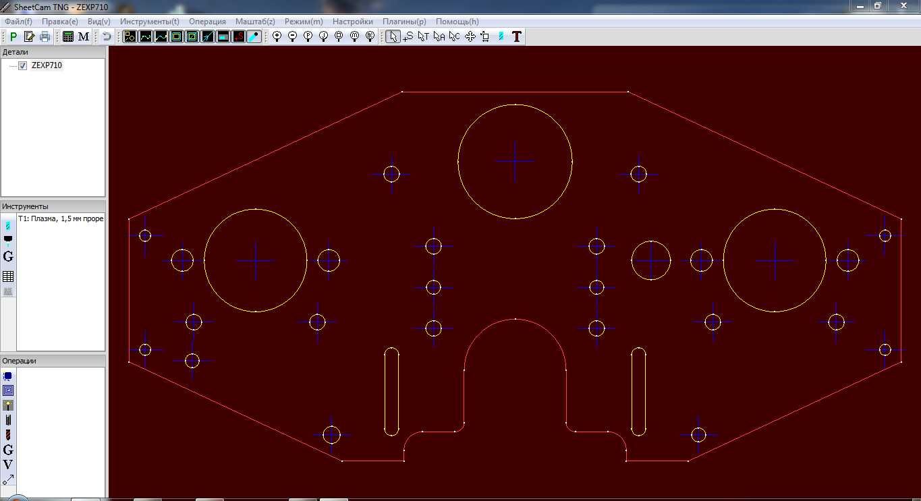921x501 pixels.
Task: Click the cyan jet cutting toolbar icon
Action: click(x=501, y=36)
